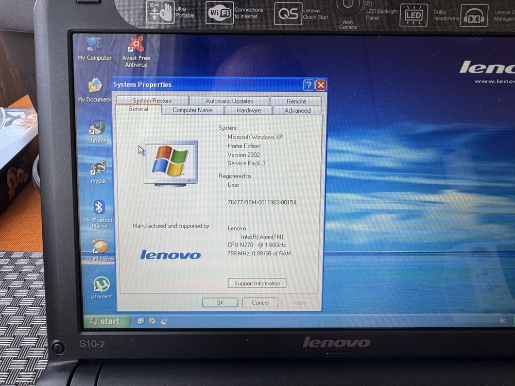Switch to the Automatic Updates tab
The image size is (515, 386).
(x=229, y=101)
